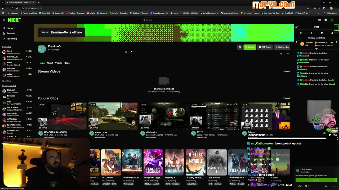Open a new browser tab with the plus
Image resolution: width=339 pixels, height=190 pixels.
(x=38, y=3)
